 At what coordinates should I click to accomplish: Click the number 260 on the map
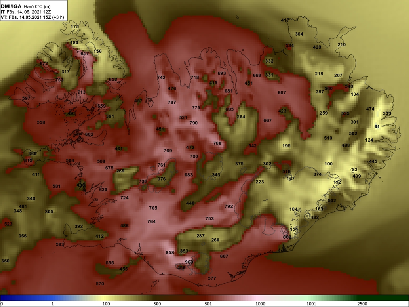(x=215, y=239)
